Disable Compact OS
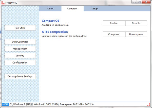Image resolution: width=152 pixels, height=108 pixels. [x=136, y=23]
